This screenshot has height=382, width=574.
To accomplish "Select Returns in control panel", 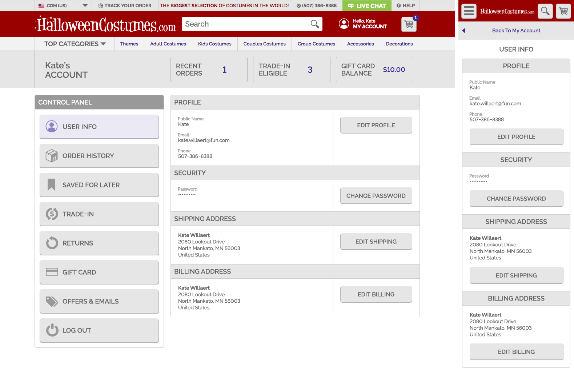I will tap(99, 243).
